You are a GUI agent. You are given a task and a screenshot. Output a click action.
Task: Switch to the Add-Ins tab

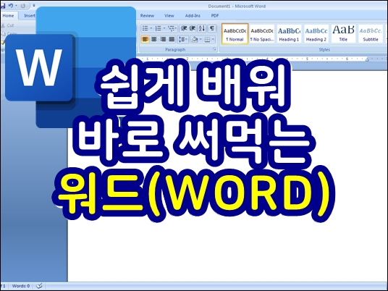[193, 16]
